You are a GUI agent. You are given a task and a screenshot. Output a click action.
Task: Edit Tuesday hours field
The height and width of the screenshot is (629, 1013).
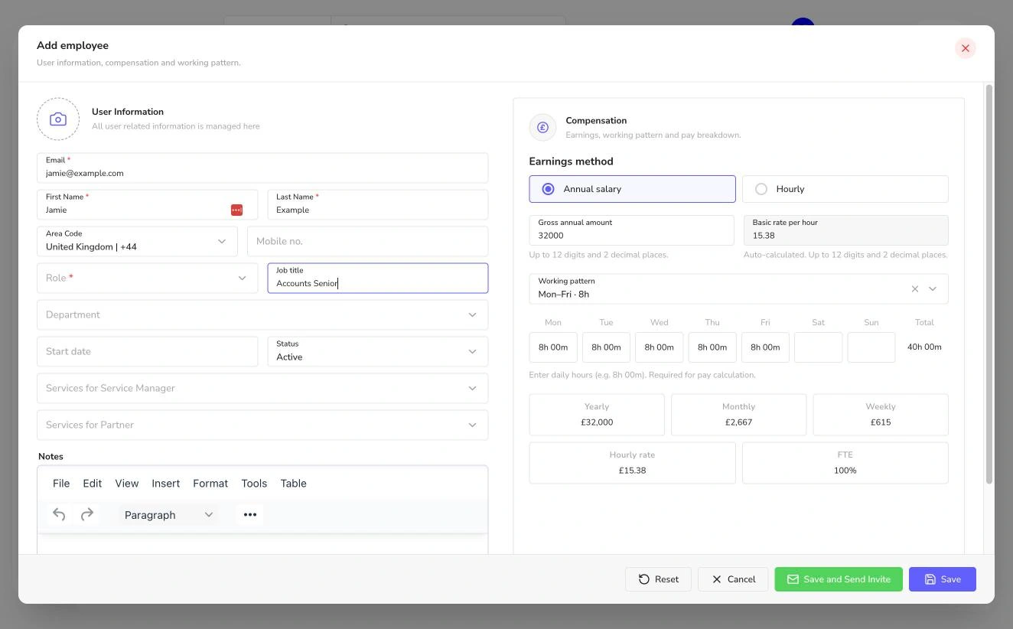coord(606,347)
